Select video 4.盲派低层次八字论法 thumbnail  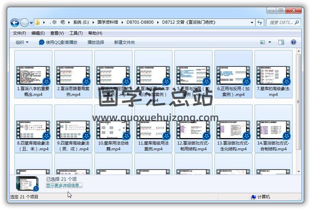(x=153, y=75)
